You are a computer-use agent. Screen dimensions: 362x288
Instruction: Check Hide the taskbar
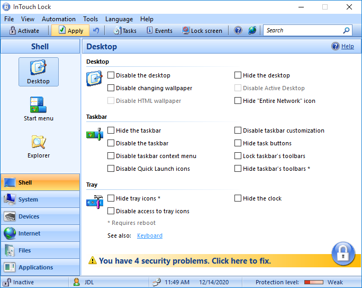[111, 130]
